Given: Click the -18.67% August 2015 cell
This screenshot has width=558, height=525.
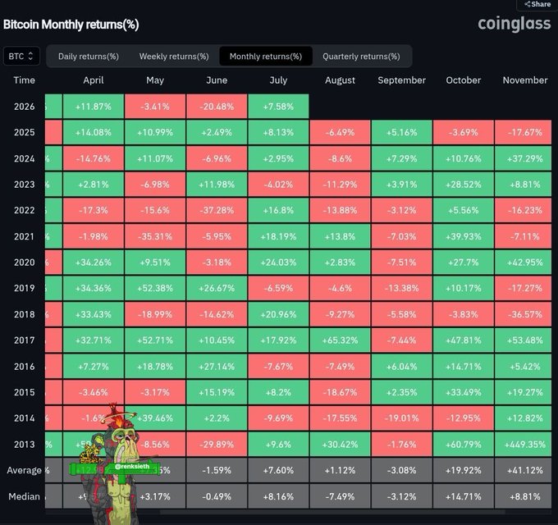Looking at the screenshot, I should (x=340, y=392).
